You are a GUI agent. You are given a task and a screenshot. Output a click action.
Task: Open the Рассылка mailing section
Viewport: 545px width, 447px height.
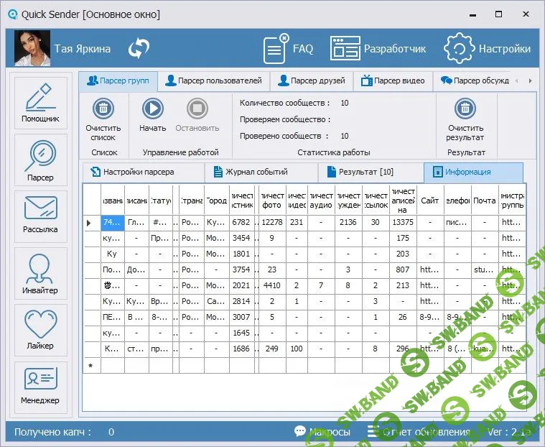[41, 216]
